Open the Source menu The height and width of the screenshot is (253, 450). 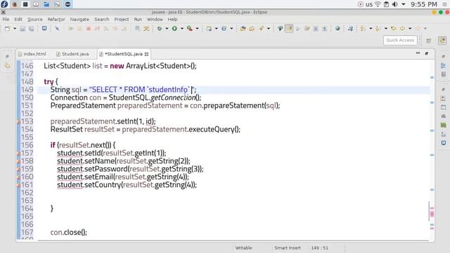(x=35, y=19)
